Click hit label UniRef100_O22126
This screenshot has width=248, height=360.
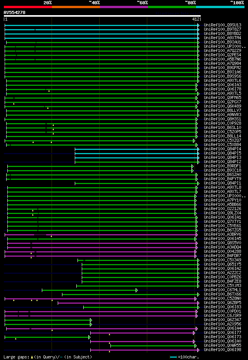222,209
